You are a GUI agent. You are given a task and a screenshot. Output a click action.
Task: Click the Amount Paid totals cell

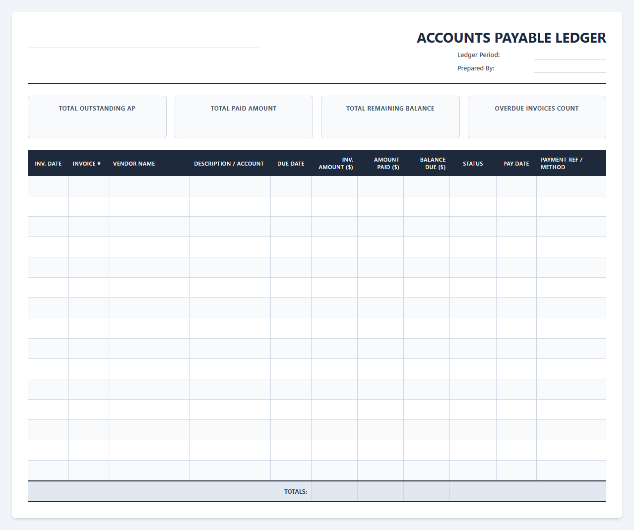click(380, 492)
